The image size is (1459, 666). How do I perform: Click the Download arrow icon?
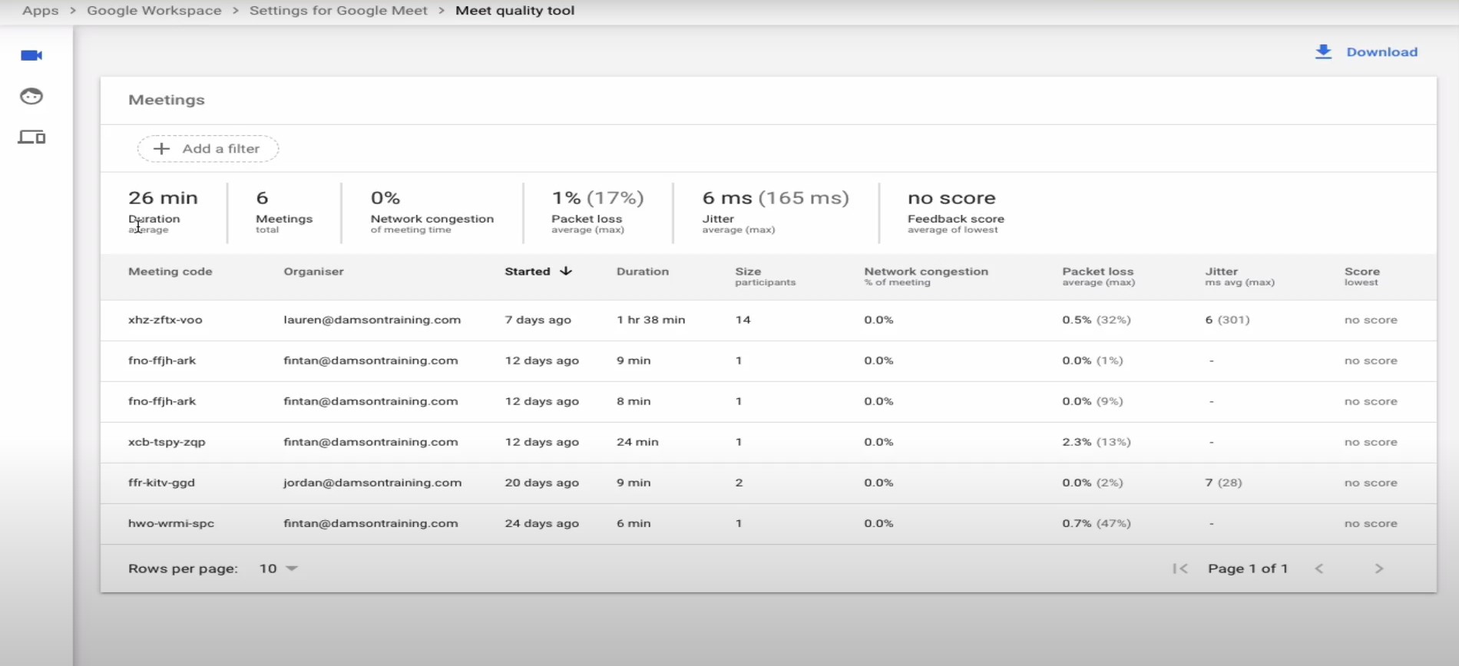pos(1323,51)
